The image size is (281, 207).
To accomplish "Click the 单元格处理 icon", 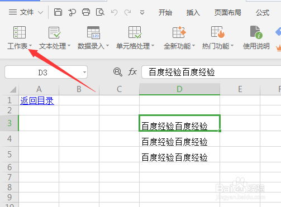I will [135, 32].
